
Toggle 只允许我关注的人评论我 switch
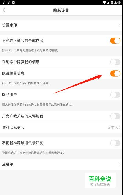(x=115, y=116)
